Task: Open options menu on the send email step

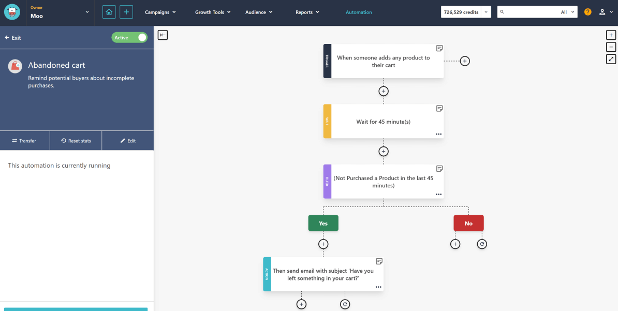Action: coord(378,287)
